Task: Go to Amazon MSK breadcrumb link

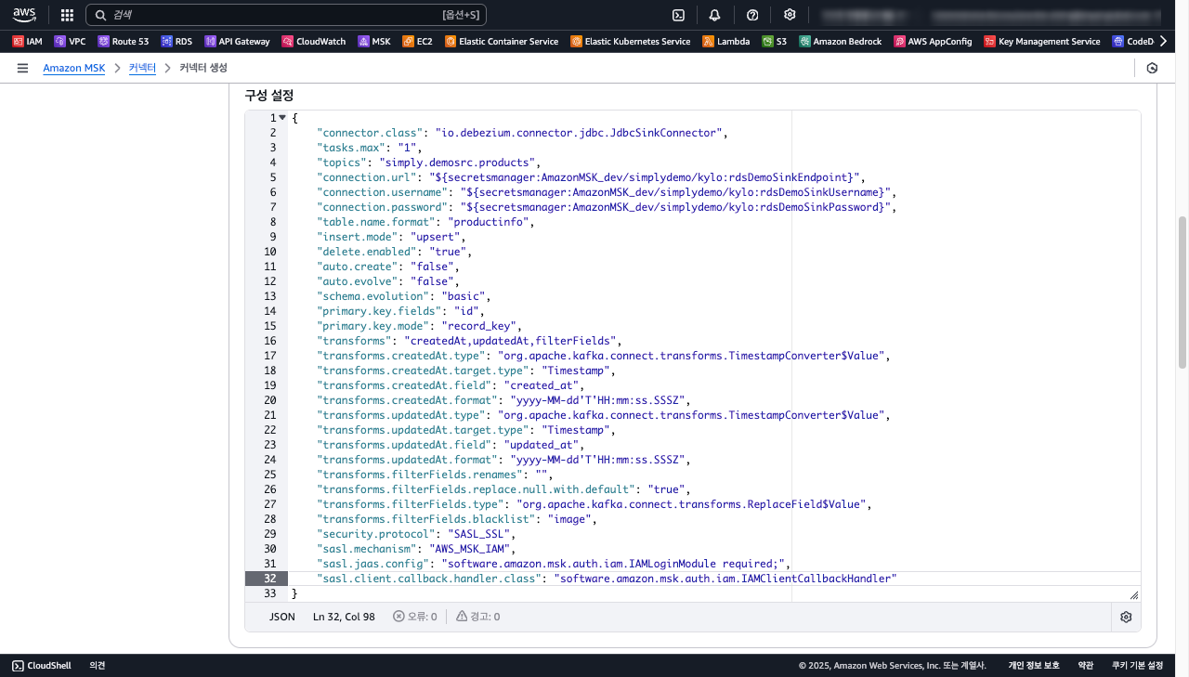Action: [74, 68]
